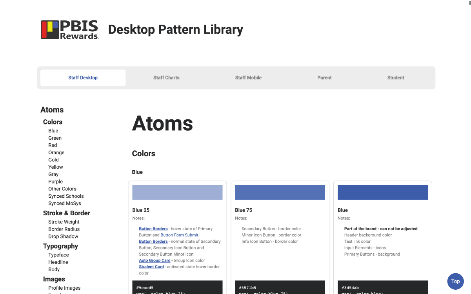471x294 pixels.
Task: Click the PBIS Rewards logo
Action: [69, 29]
